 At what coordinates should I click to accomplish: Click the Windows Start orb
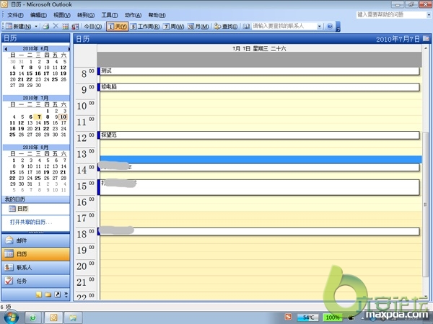coord(12,317)
